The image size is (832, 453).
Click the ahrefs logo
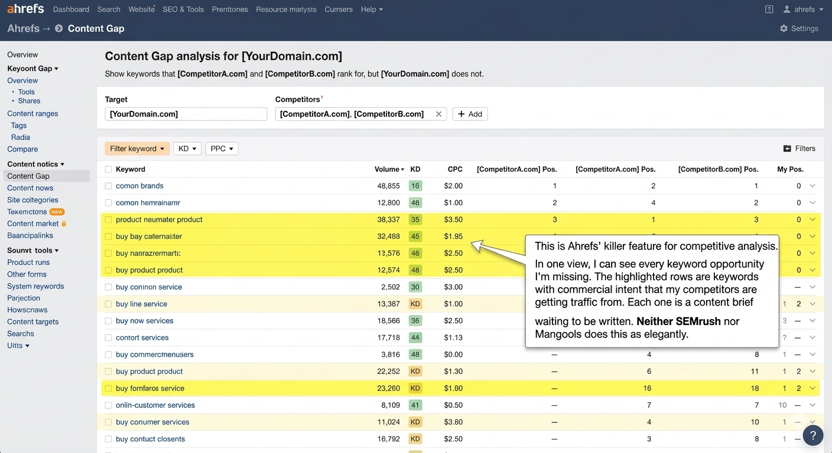pos(25,9)
